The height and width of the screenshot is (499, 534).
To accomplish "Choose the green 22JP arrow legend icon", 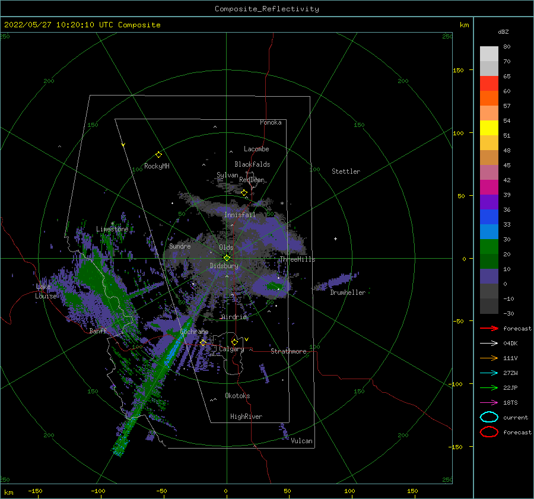I will pos(489,387).
